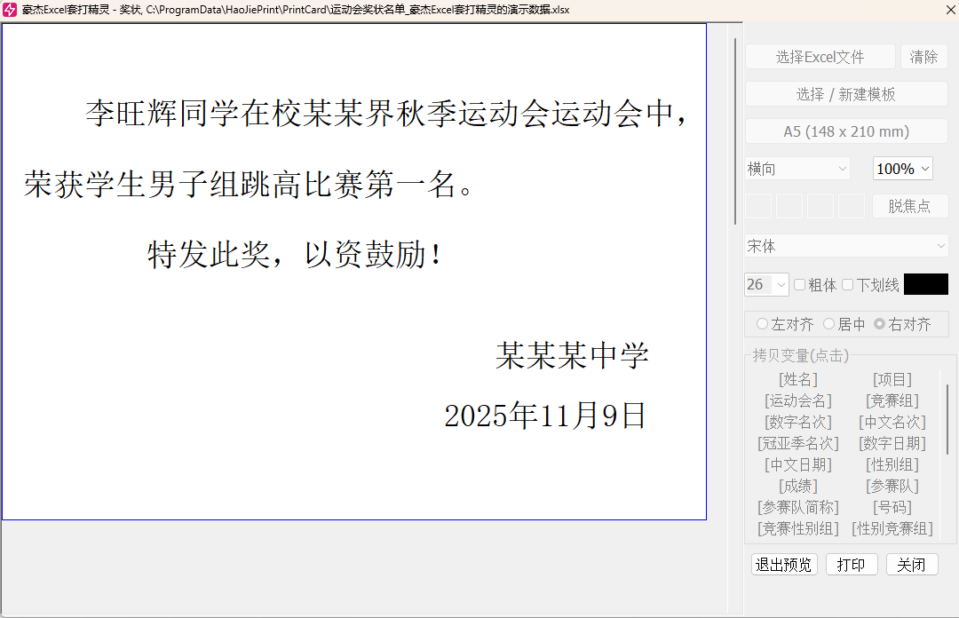Click the A5 (148 x 210 mm) paper size button
The width and height of the screenshot is (959, 618).
pos(845,131)
